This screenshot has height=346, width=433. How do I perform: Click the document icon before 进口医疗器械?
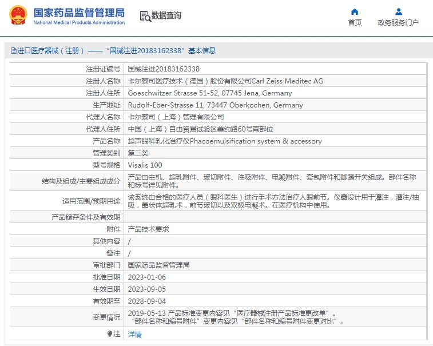pos(13,51)
